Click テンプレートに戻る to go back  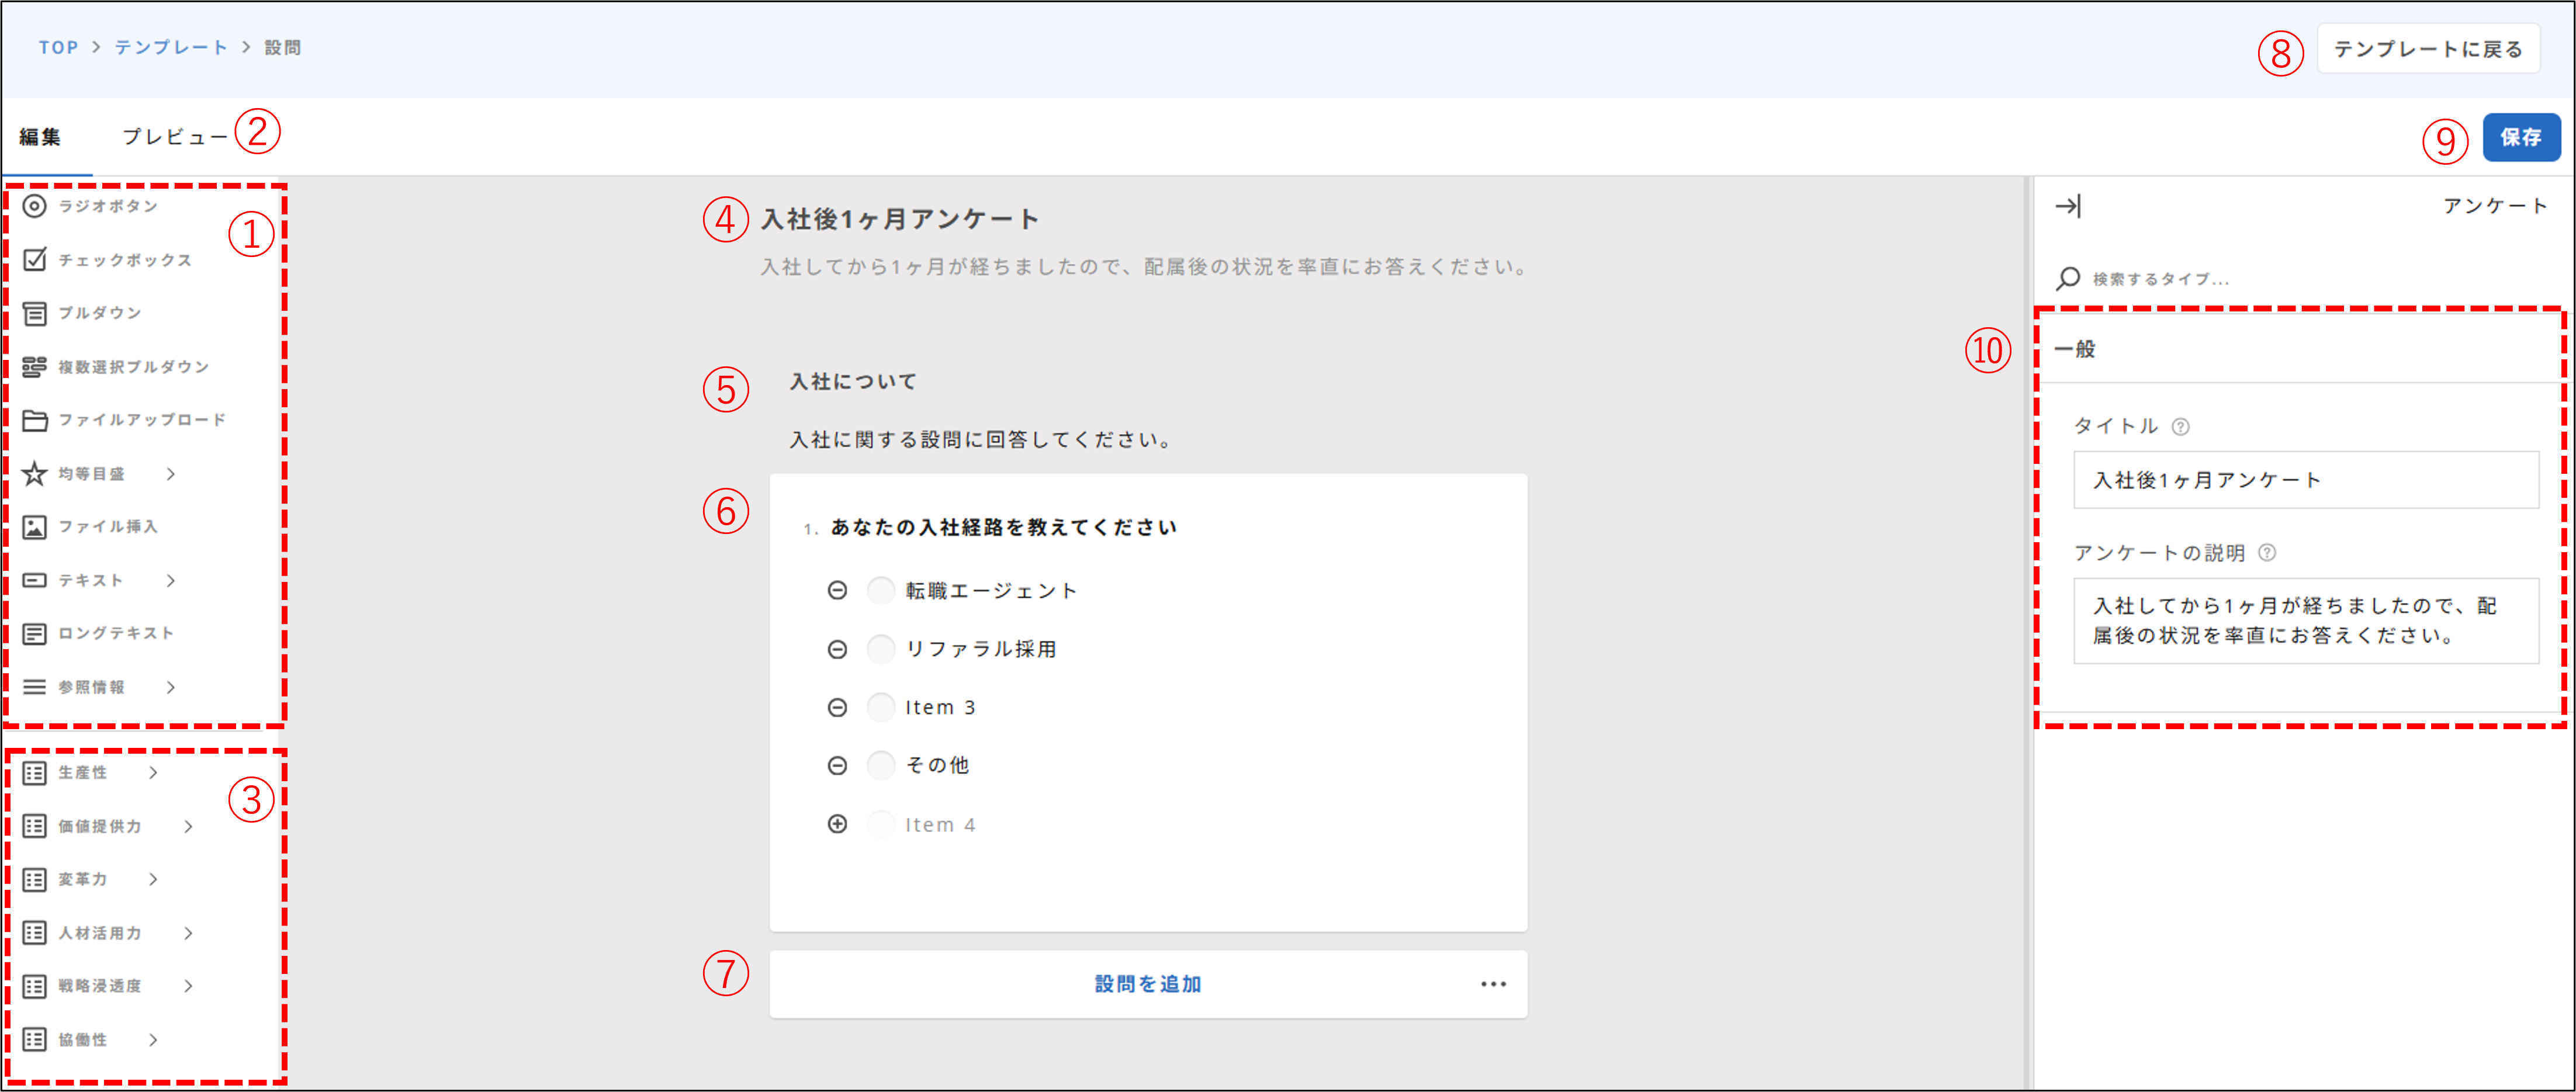[2429, 47]
